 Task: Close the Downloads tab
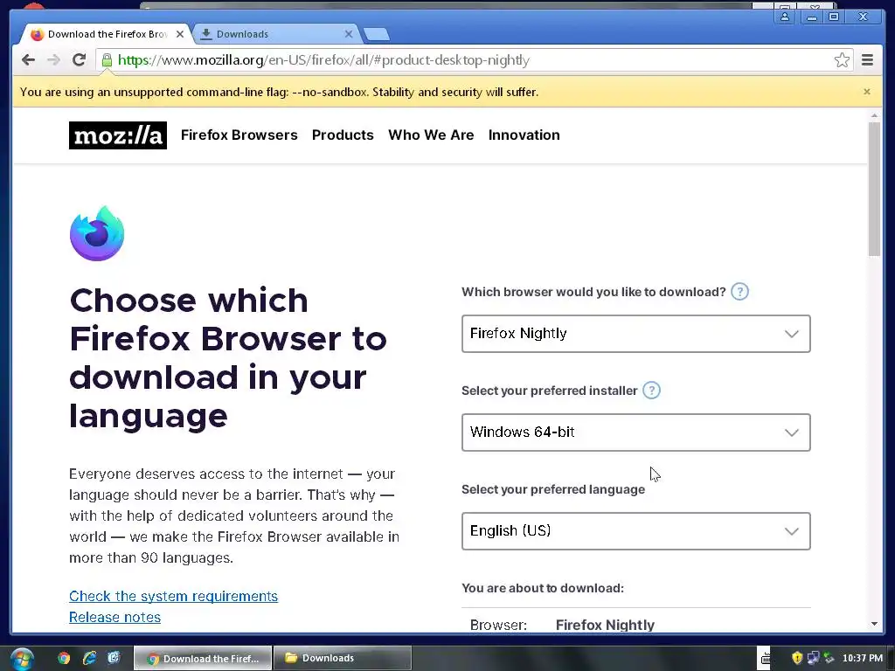tap(349, 34)
